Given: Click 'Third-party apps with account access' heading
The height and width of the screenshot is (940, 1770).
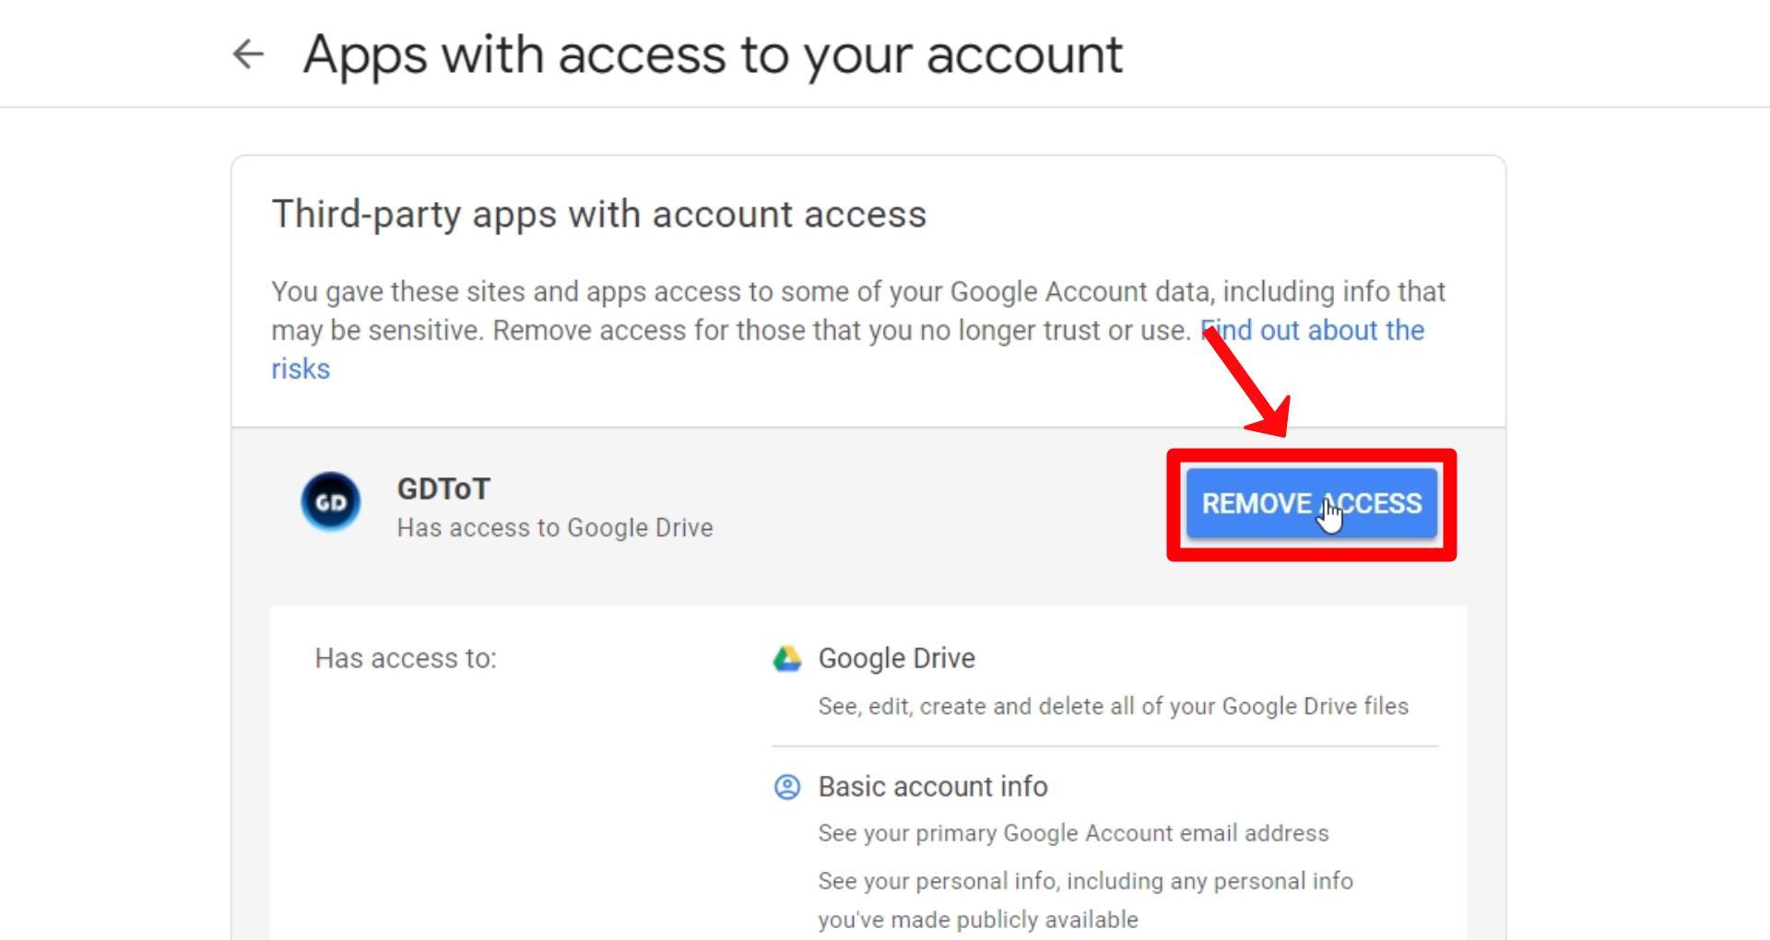Looking at the screenshot, I should point(599,214).
